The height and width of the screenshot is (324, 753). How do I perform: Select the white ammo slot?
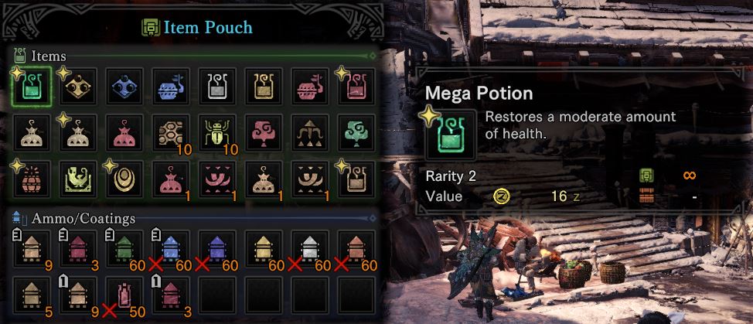click(x=310, y=249)
